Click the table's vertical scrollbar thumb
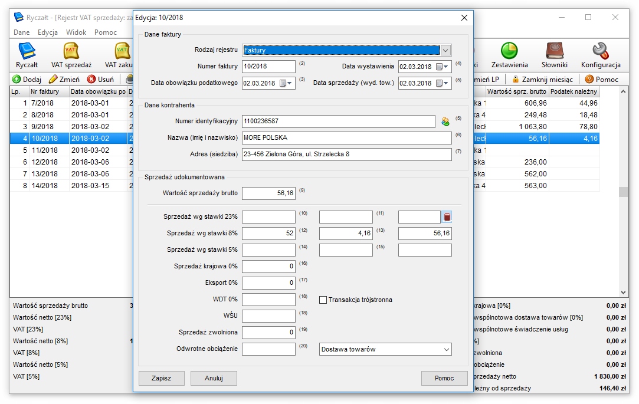The image size is (639, 404). 624,192
